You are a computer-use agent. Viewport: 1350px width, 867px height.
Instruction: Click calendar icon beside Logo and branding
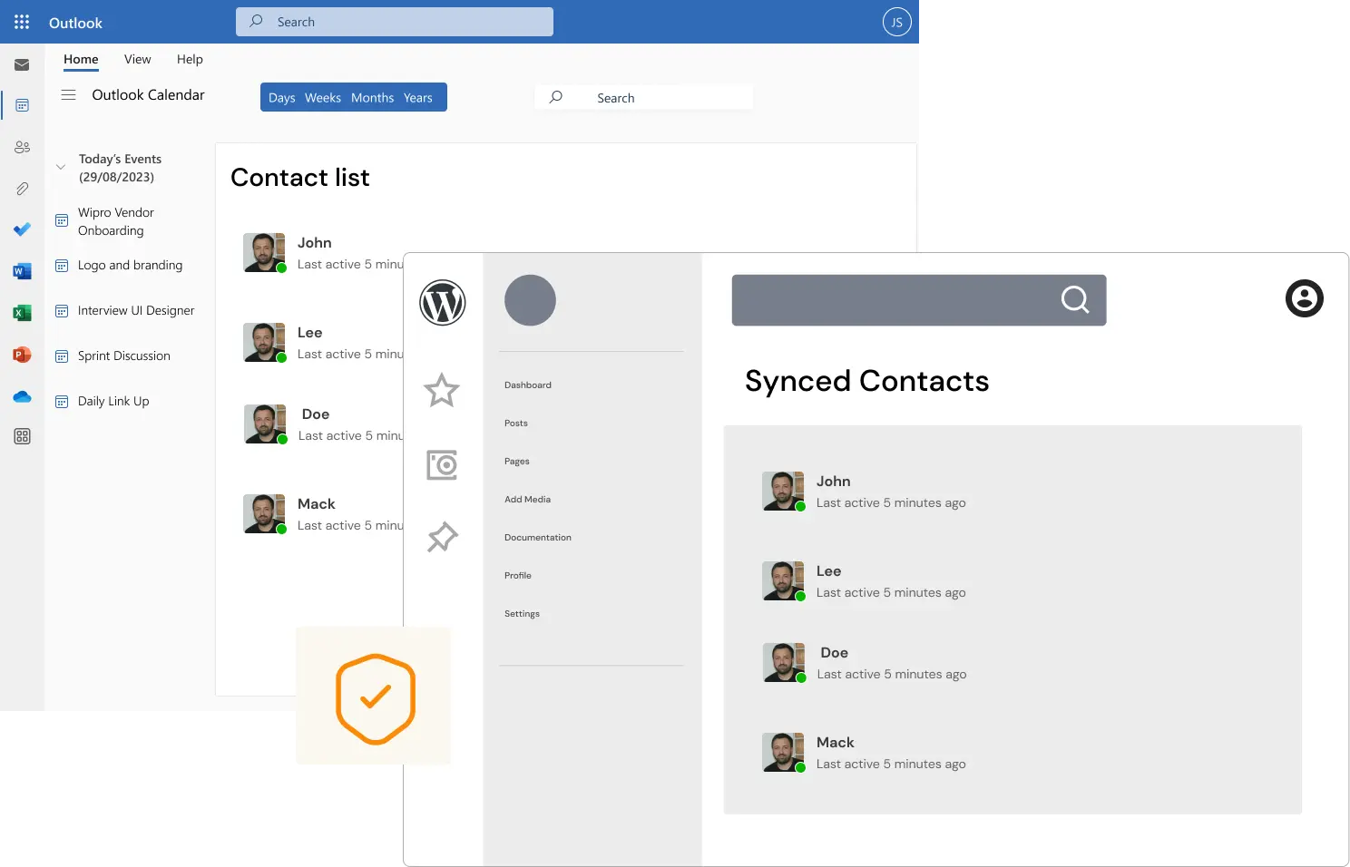pyautogui.click(x=62, y=266)
